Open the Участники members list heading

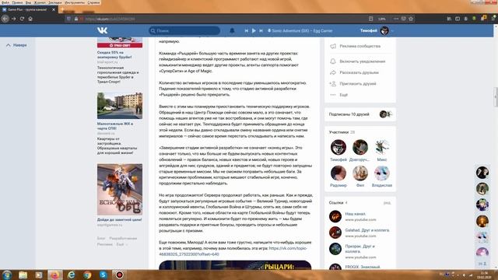[338, 132]
